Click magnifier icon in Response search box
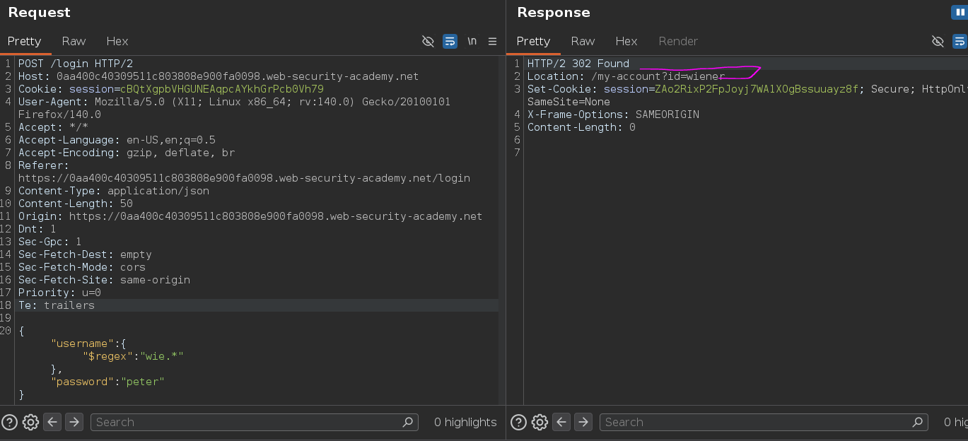968x441 pixels. pyautogui.click(x=917, y=422)
